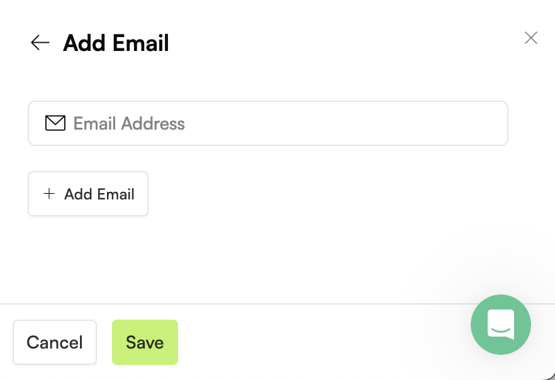The image size is (555, 380).
Task: Launch the live chat messenger bubble
Action: (x=500, y=325)
